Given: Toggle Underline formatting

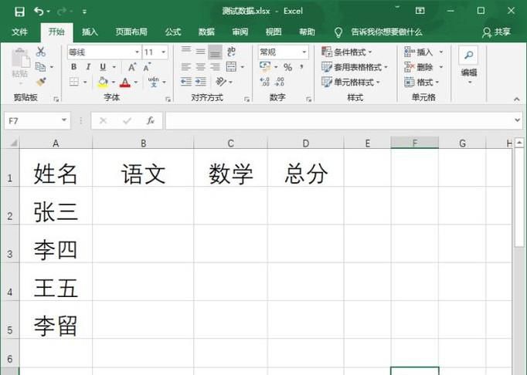Looking at the screenshot, I should (x=103, y=67).
